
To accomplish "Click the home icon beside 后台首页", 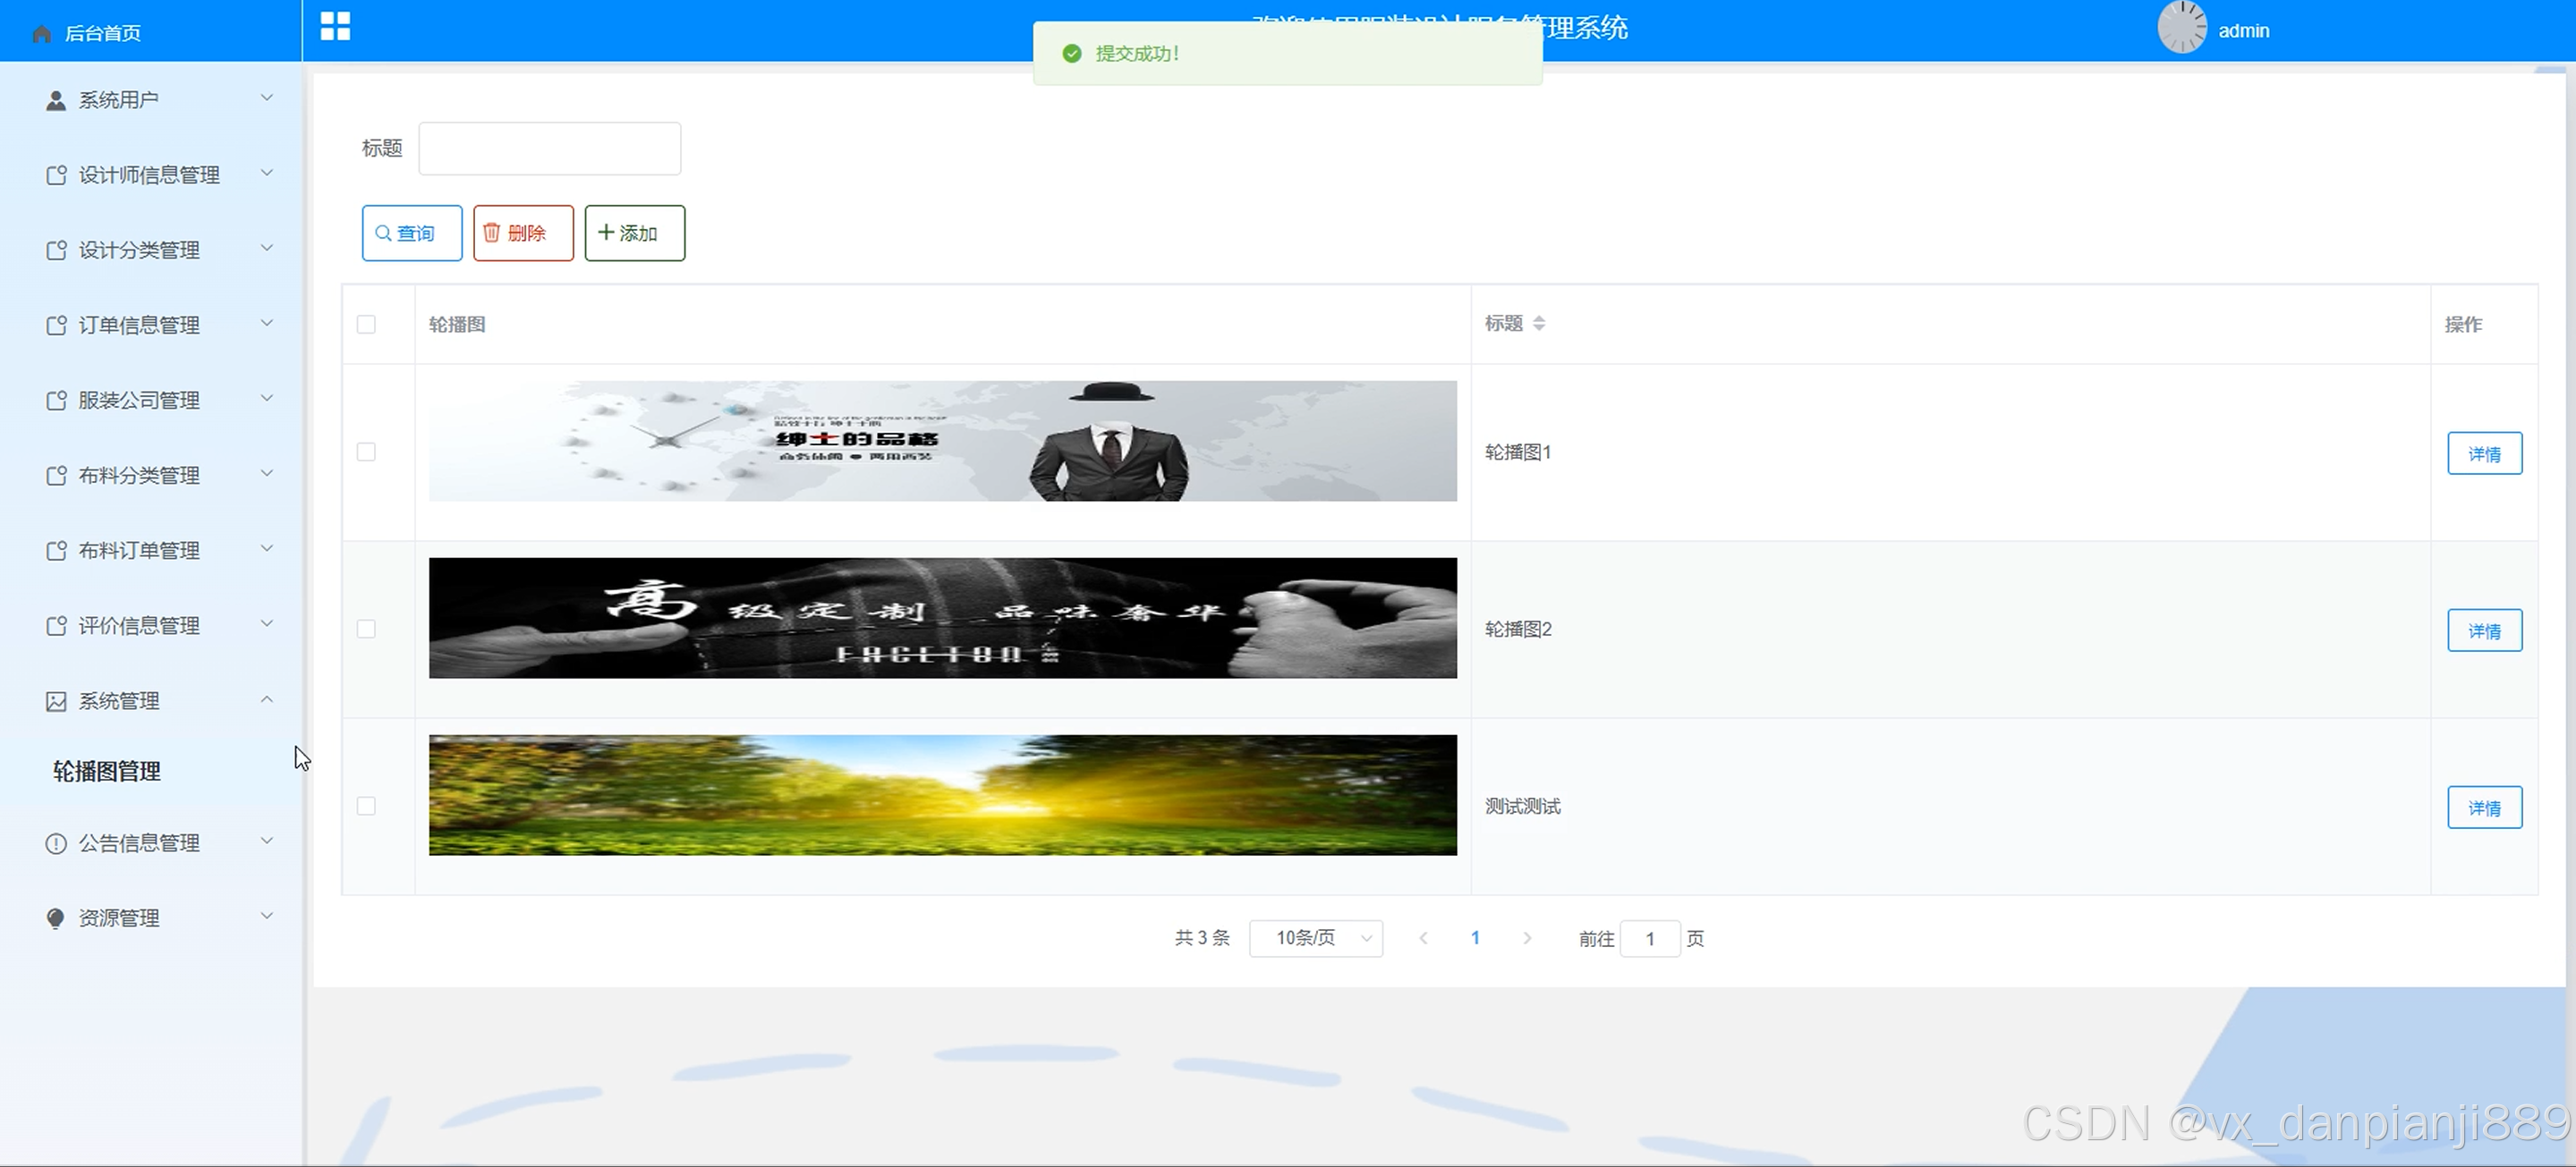I will coord(42,34).
